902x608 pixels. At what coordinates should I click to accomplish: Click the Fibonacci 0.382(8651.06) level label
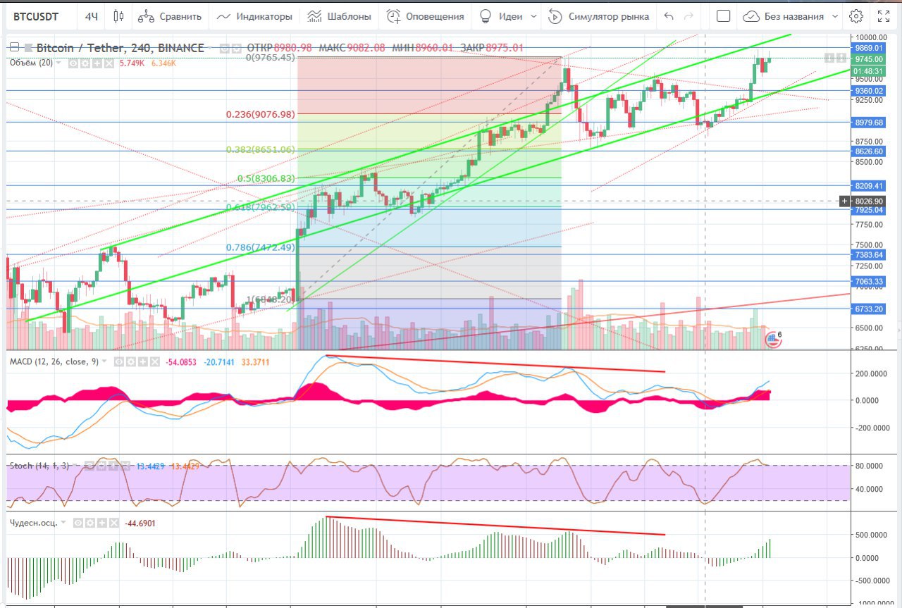click(260, 149)
